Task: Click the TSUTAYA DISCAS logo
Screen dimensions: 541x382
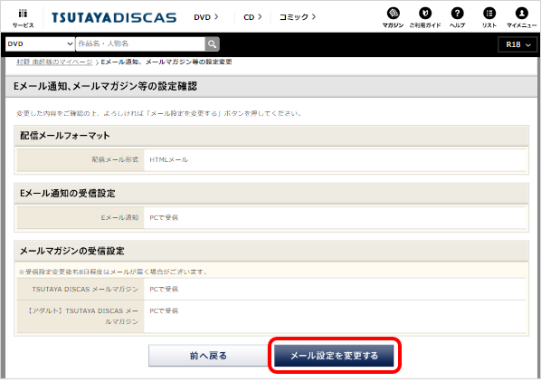Action: (x=114, y=17)
